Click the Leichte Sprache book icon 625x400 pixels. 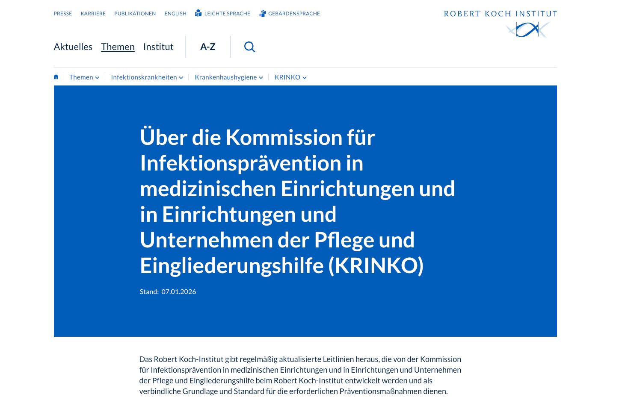tap(198, 13)
